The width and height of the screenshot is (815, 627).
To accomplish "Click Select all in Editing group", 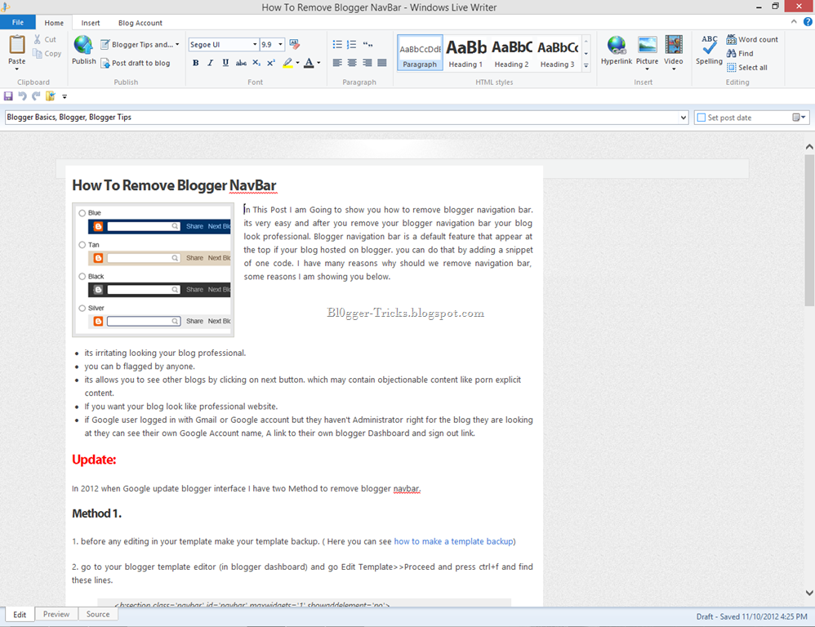I will [747, 68].
